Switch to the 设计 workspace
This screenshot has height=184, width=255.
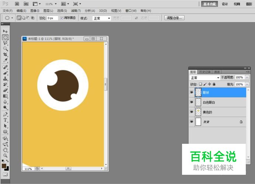point(225,4)
